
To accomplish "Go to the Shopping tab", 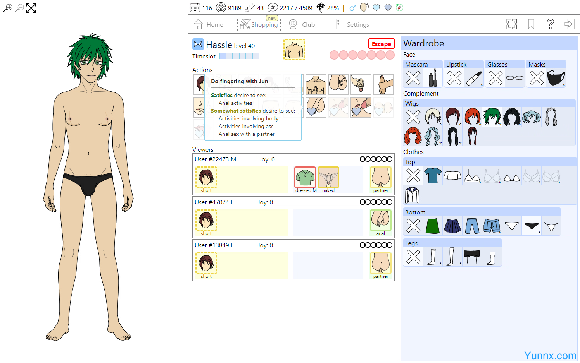I will coord(259,24).
